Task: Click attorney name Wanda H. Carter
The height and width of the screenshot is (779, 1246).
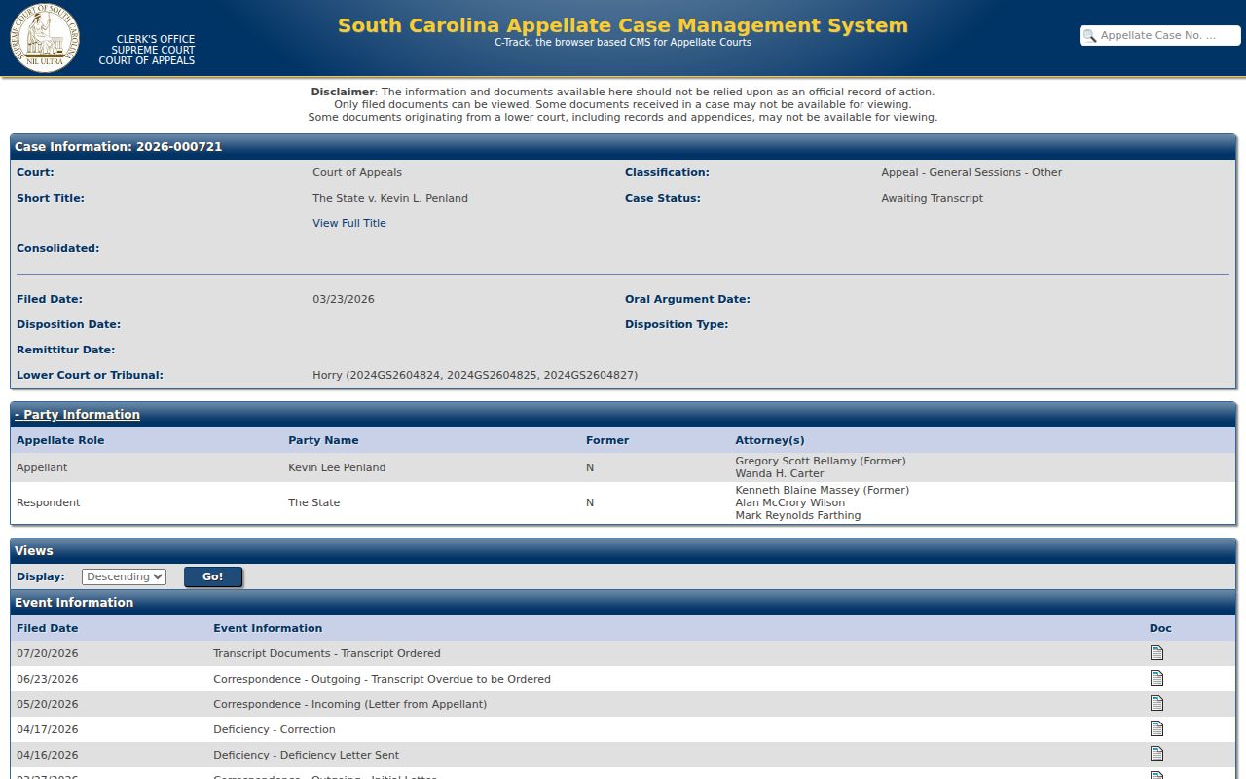Action: coord(780,473)
